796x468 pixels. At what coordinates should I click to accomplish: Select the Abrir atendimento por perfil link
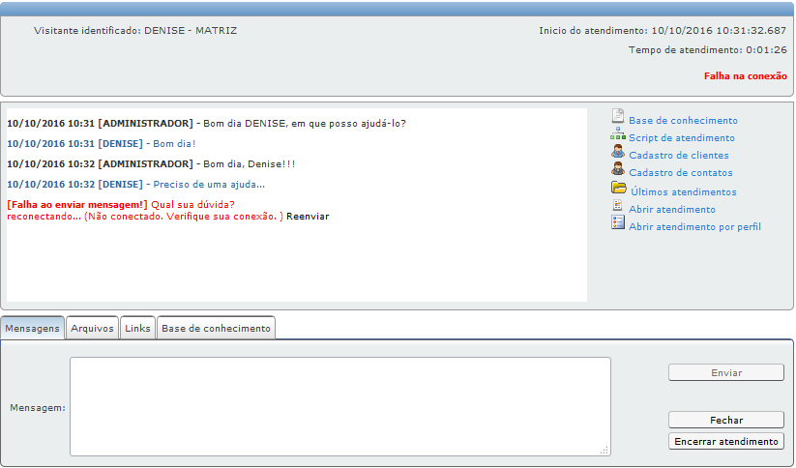(694, 227)
